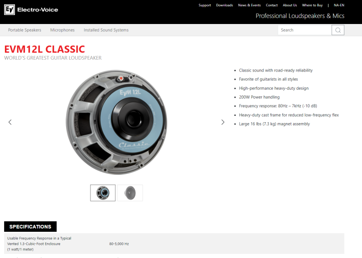The image size is (362, 258).
Task: Open the About Us page
Action: [x=290, y=5]
